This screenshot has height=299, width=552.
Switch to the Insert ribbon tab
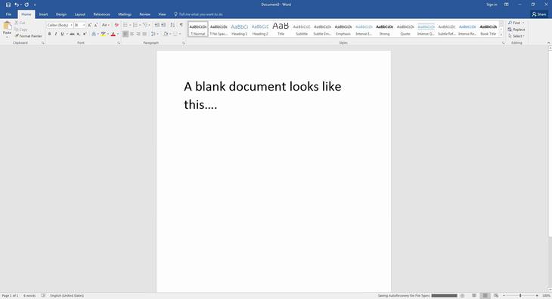click(43, 14)
